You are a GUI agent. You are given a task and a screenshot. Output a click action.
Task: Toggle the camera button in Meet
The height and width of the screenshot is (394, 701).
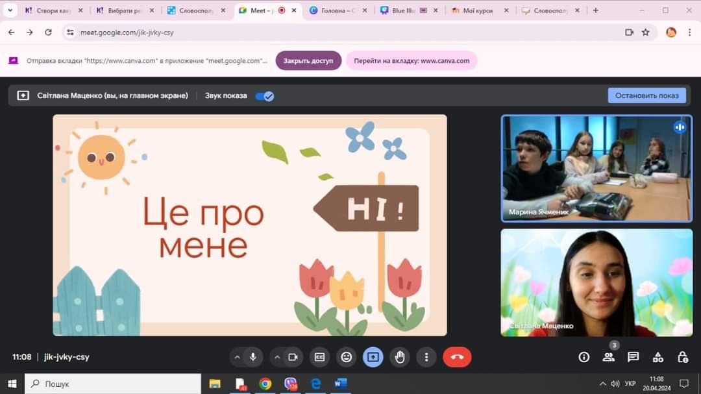293,357
